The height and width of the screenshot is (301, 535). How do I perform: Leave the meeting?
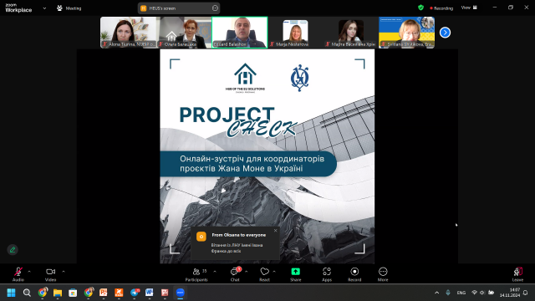pyautogui.click(x=517, y=274)
